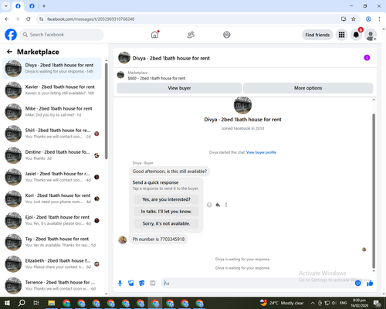Bookmark this page with star icon
Viewport: 386px width, 309px height.
click(354, 19)
